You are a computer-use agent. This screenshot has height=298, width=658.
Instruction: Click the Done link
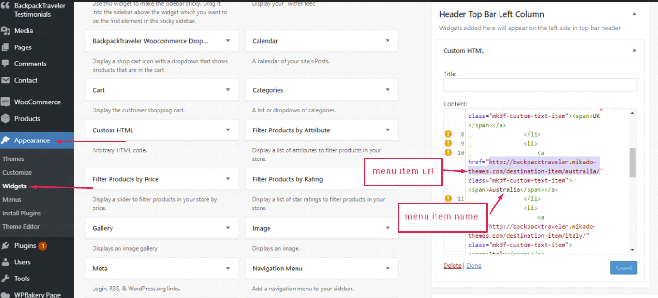(474, 266)
